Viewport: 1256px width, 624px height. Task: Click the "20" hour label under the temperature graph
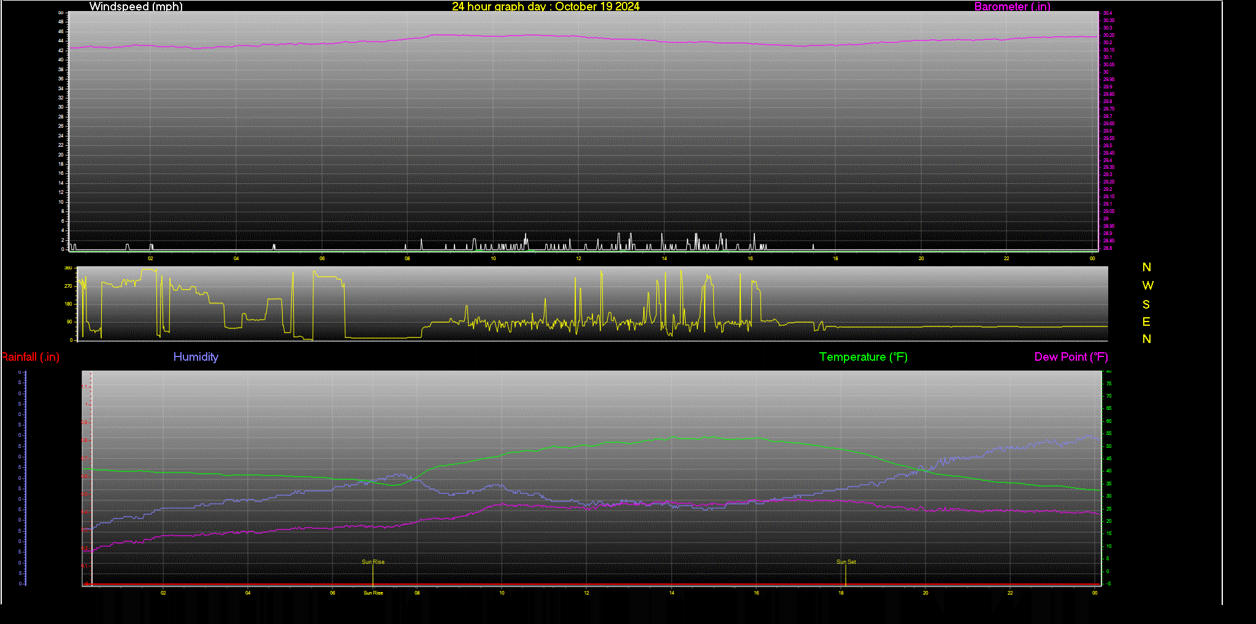point(925,593)
